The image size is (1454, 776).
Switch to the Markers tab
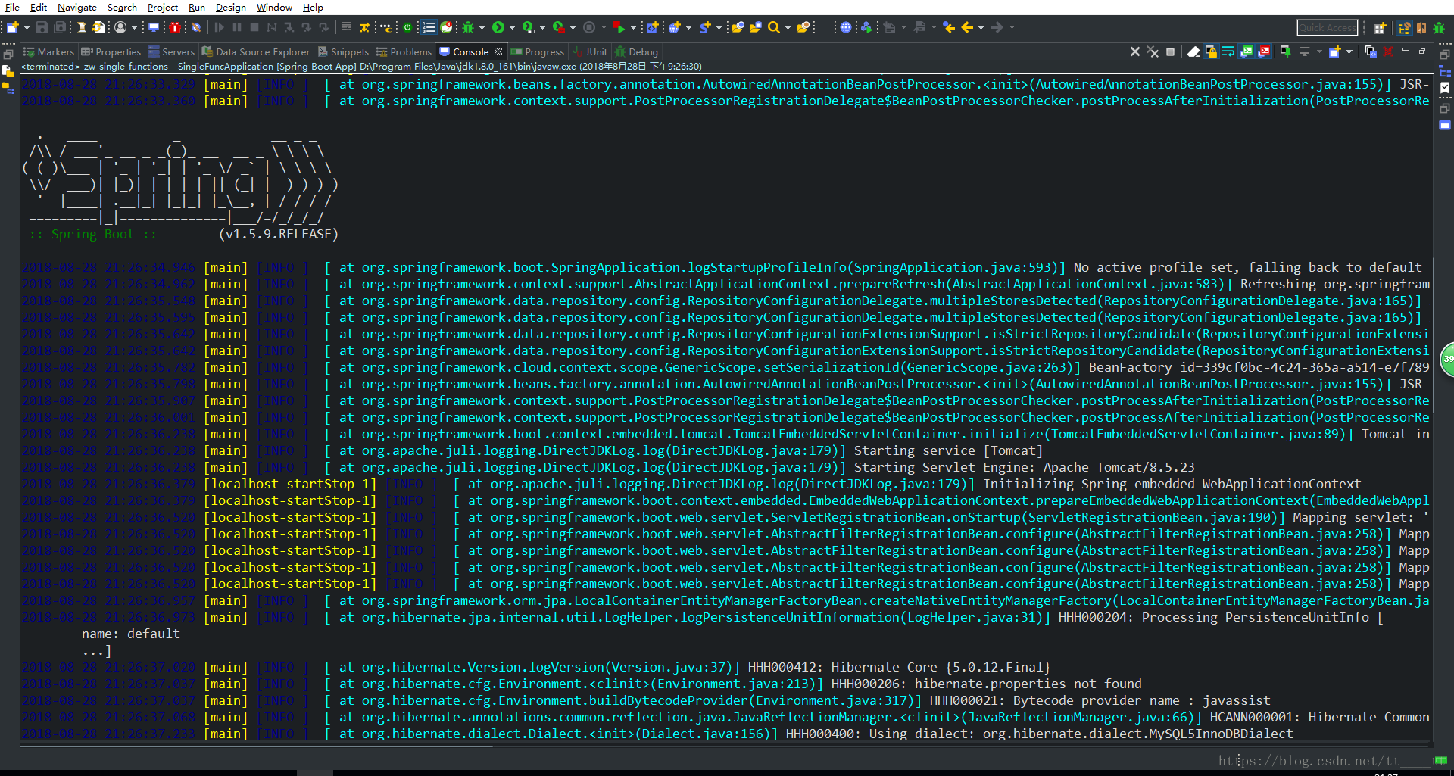[x=49, y=52]
